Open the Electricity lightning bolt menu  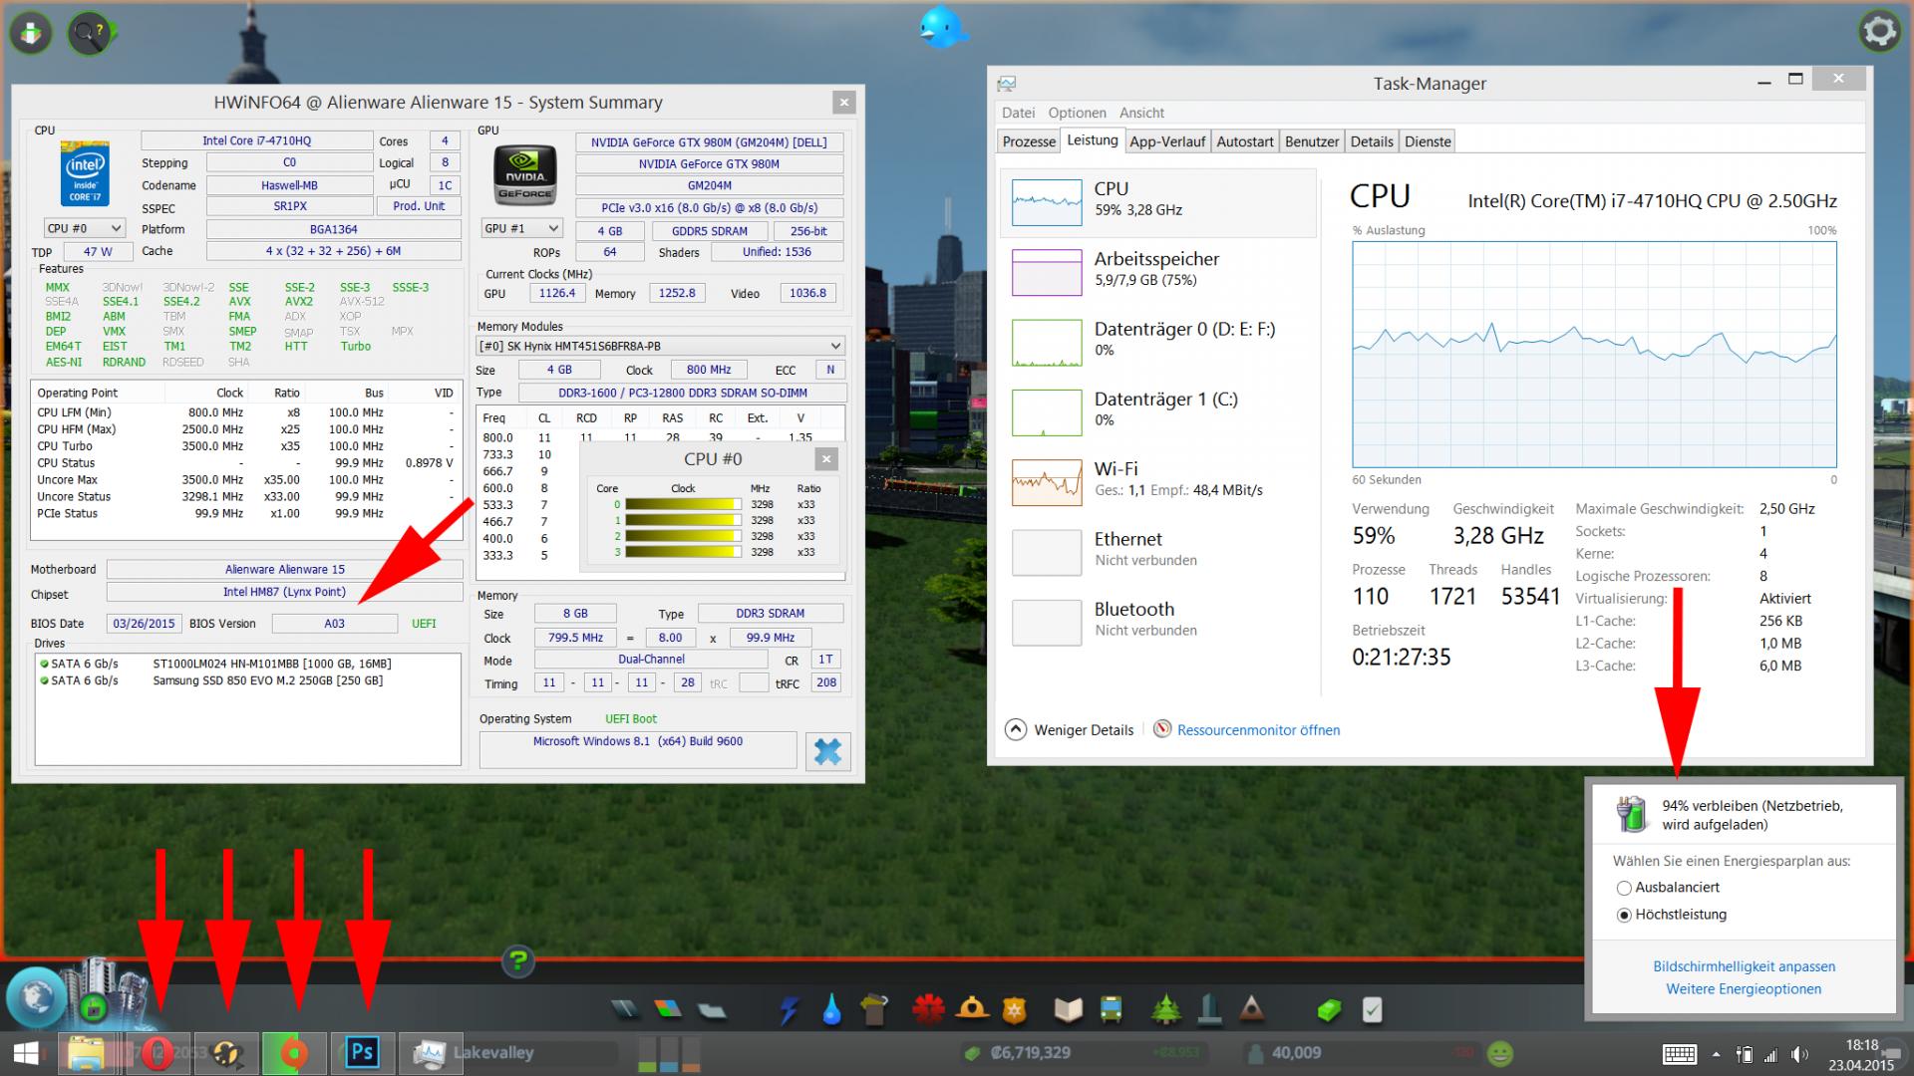pyautogui.click(x=790, y=1010)
